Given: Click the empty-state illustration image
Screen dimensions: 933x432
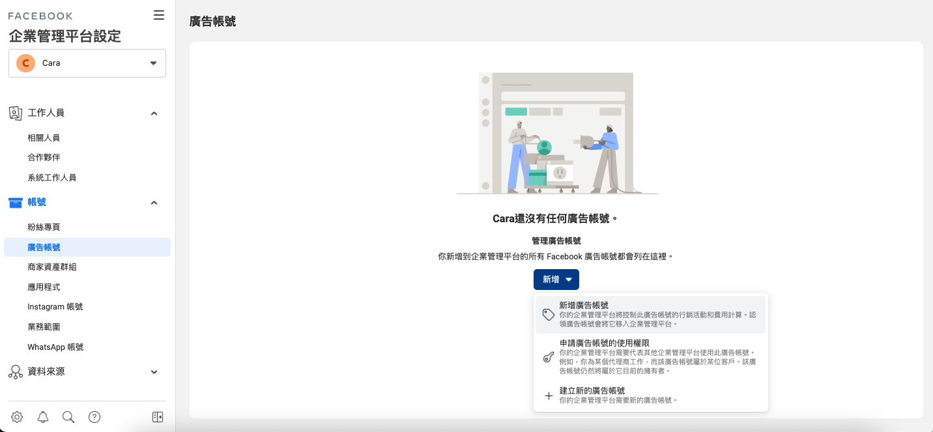Looking at the screenshot, I should click(x=557, y=134).
